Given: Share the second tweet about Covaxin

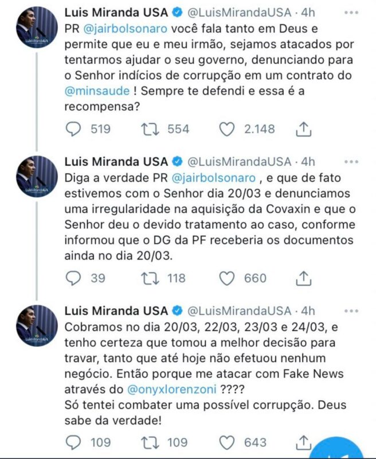Looking at the screenshot, I should tap(304, 278).
